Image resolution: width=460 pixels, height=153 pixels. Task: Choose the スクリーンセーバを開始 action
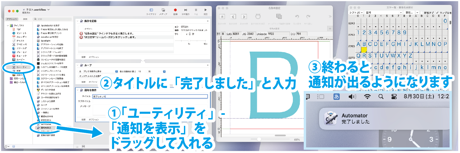tap(50, 78)
